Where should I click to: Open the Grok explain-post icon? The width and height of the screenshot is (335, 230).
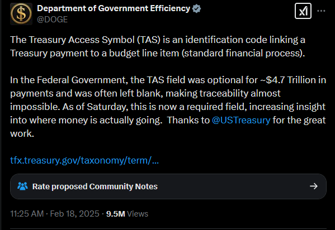[303, 11]
